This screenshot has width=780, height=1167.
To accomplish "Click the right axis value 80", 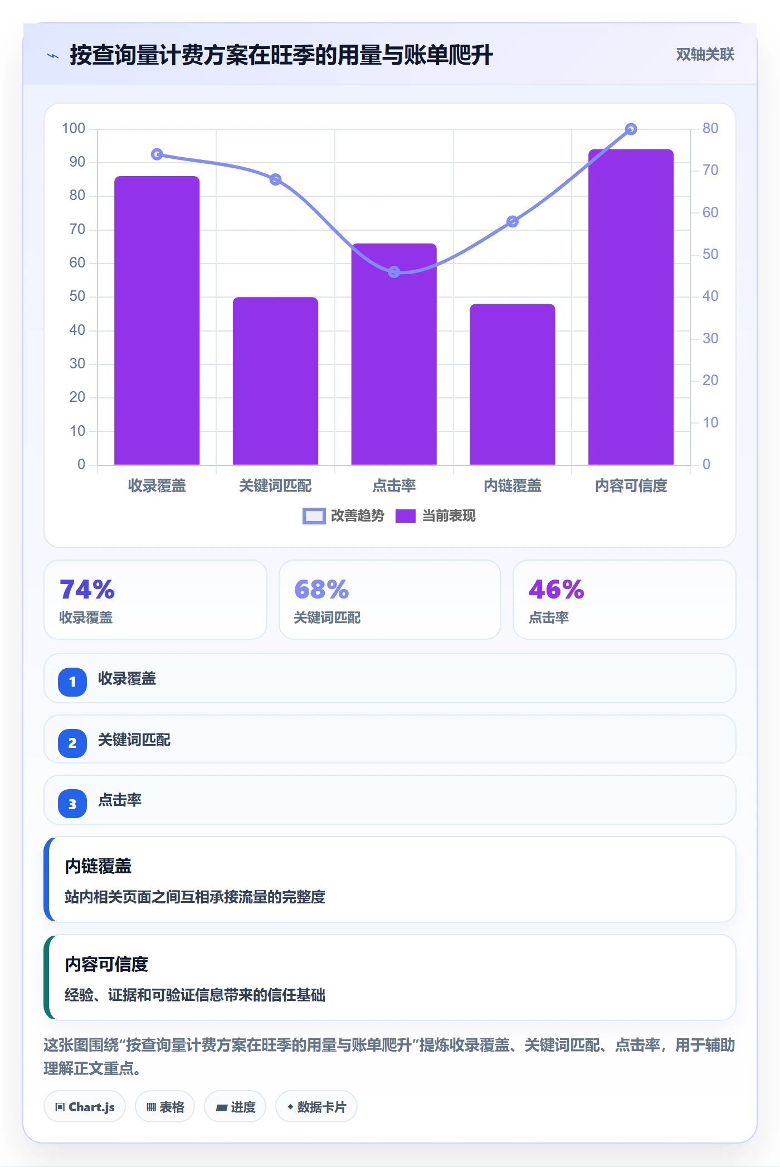I will [x=710, y=129].
